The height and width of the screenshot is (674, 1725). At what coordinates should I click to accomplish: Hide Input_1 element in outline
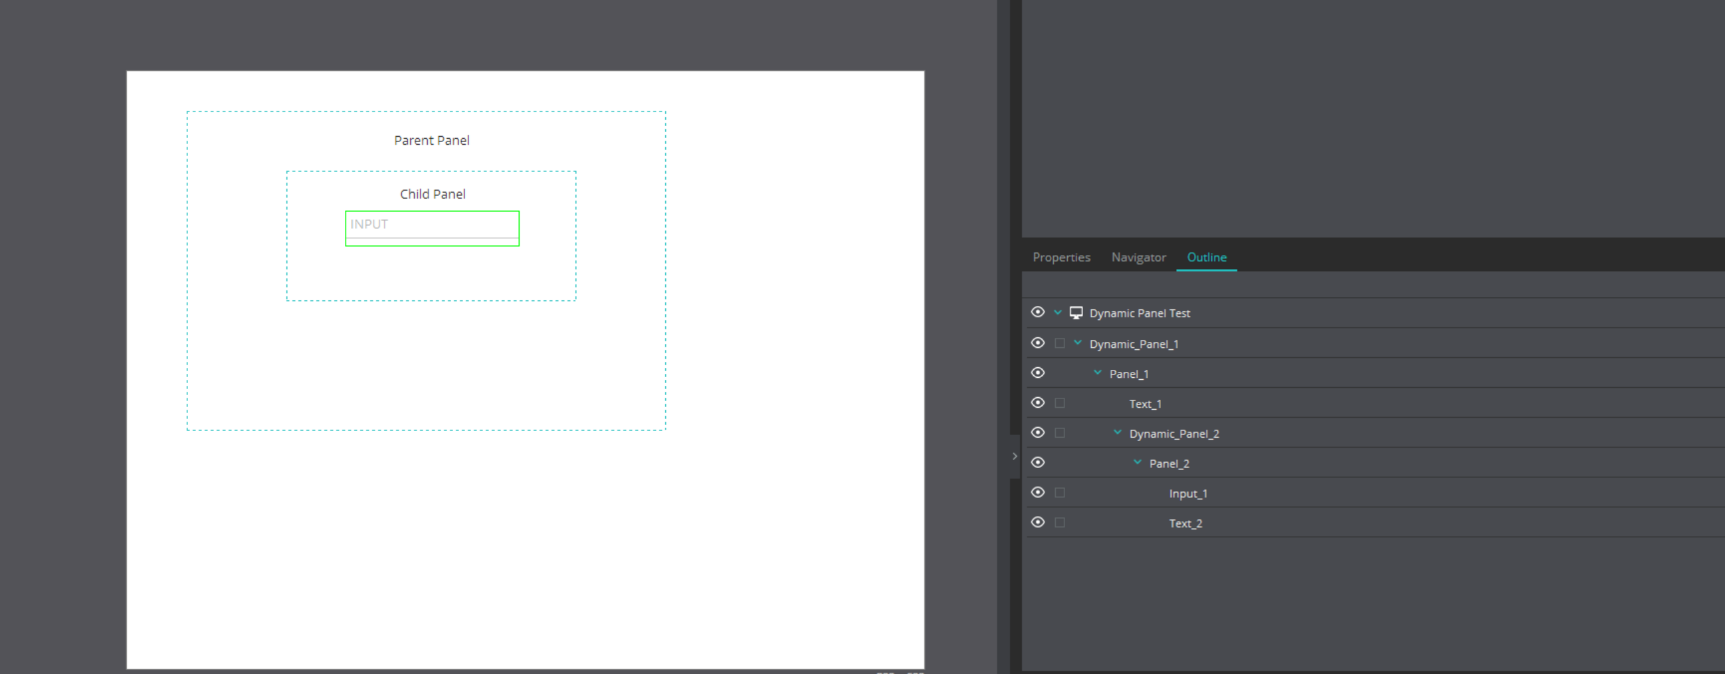pos(1037,493)
